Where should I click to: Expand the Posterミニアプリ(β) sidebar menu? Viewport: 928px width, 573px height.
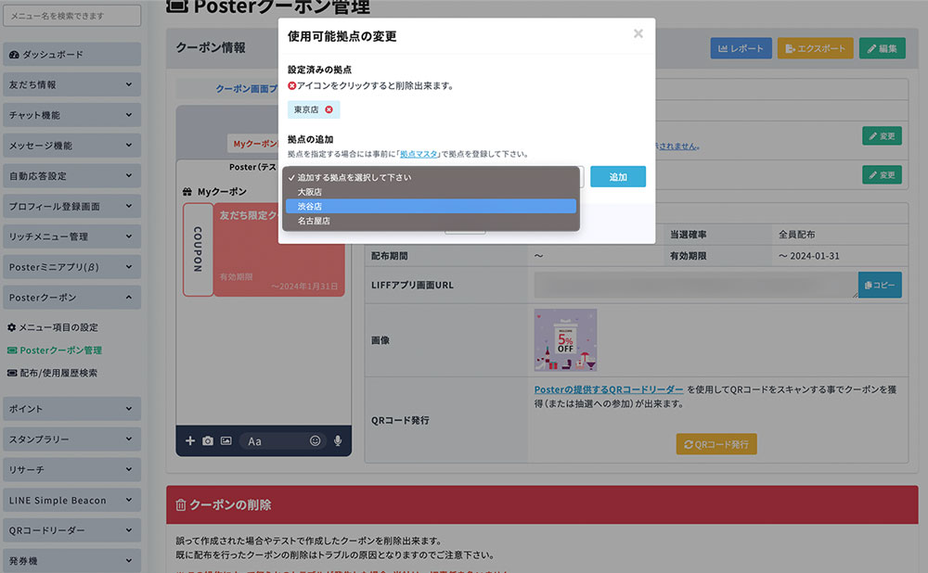pos(71,267)
